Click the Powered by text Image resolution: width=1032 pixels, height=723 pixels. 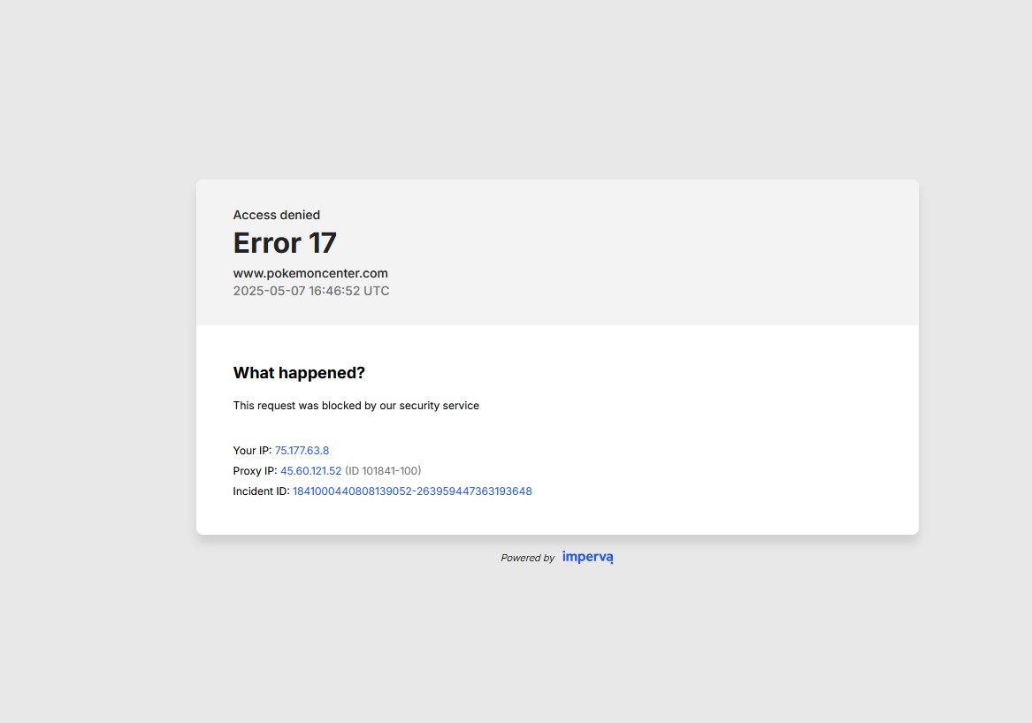point(527,558)
